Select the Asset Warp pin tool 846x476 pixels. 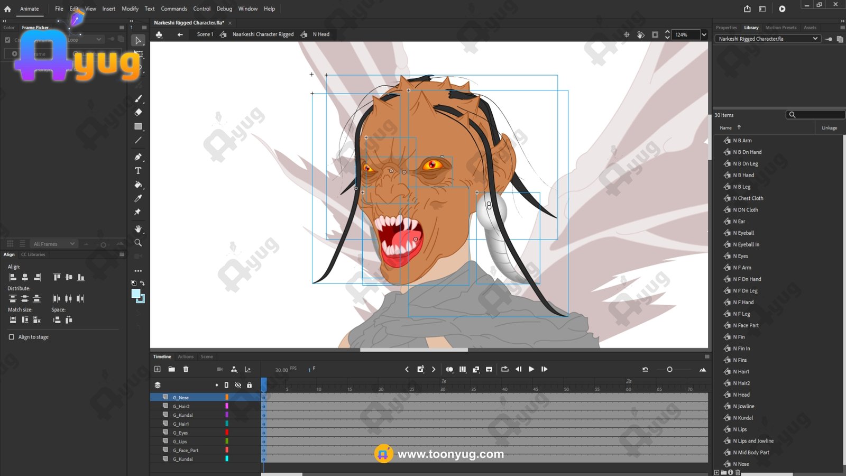[138, 212]
